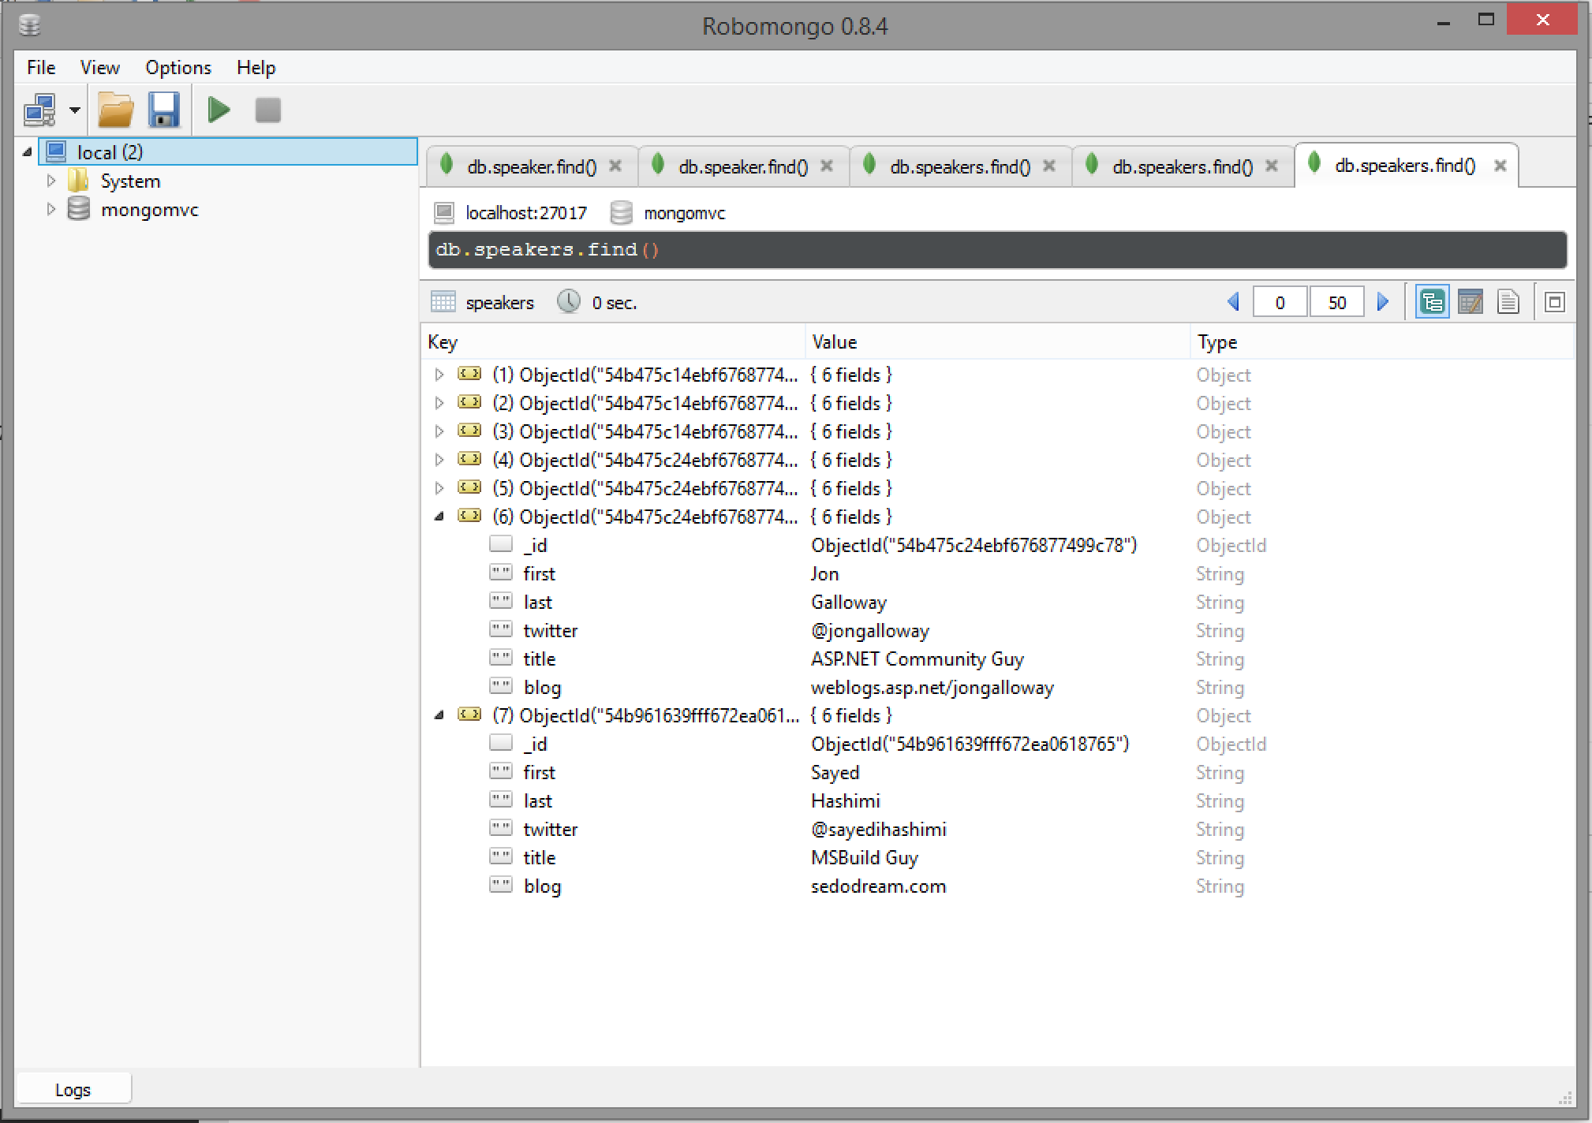
Task: Click the Key column header
Action: (x=613, y=341)
